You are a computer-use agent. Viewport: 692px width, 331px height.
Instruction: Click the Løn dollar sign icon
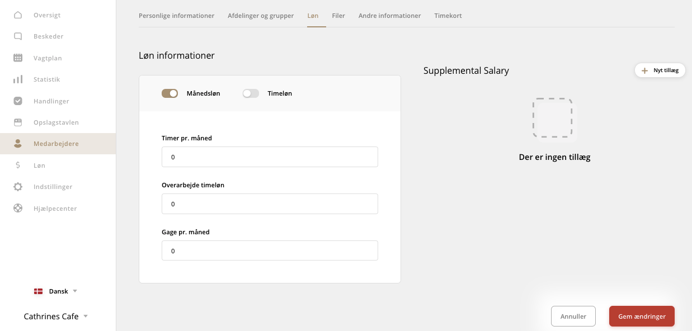click(x=18, y=165)
